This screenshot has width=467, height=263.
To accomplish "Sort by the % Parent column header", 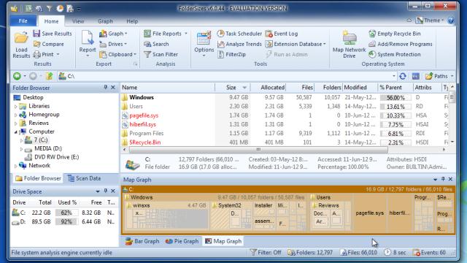I will point(395,88).
